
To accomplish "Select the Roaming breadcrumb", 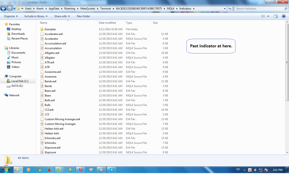I will [70, 8].
